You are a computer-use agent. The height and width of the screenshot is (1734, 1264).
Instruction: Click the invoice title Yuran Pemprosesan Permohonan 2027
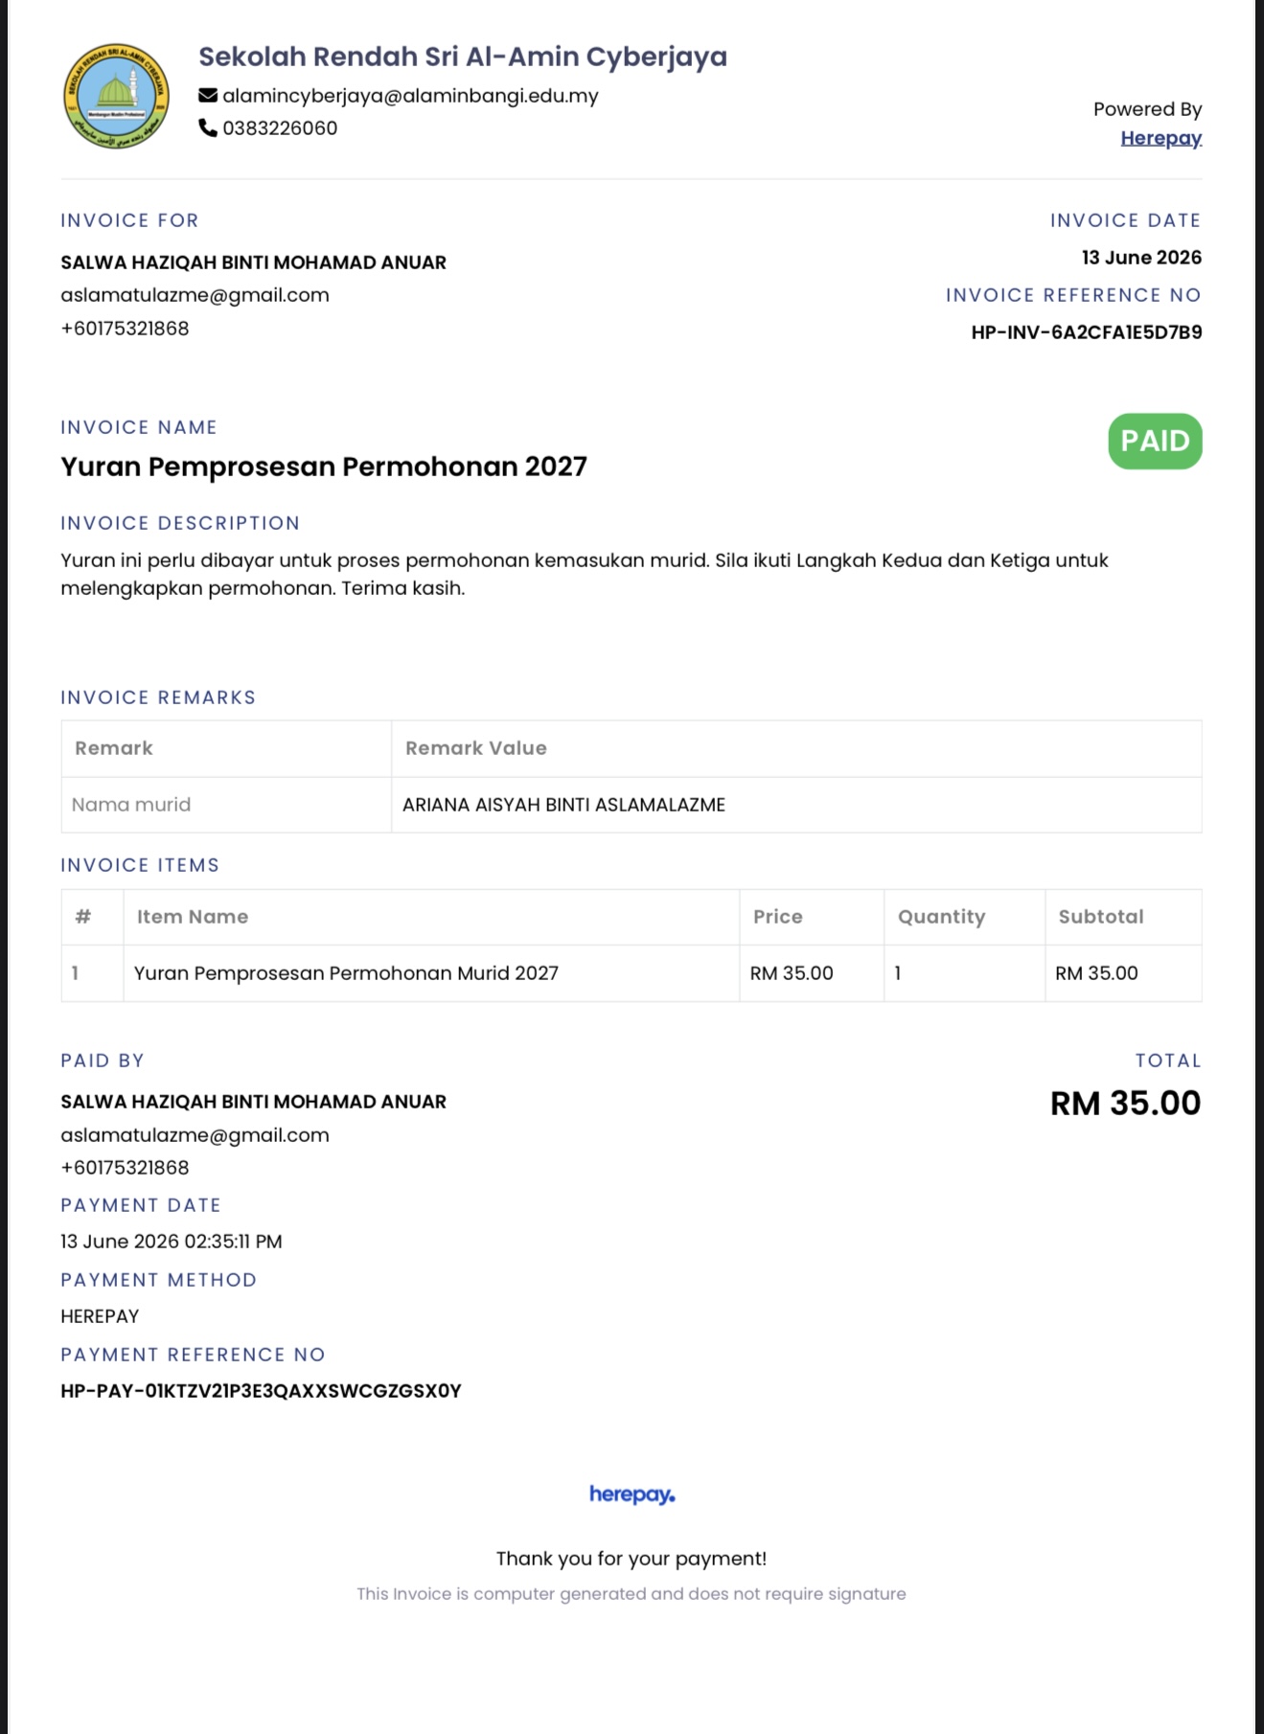324,467
